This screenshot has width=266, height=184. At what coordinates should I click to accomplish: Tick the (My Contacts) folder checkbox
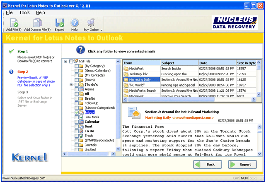tap(77, 75)
